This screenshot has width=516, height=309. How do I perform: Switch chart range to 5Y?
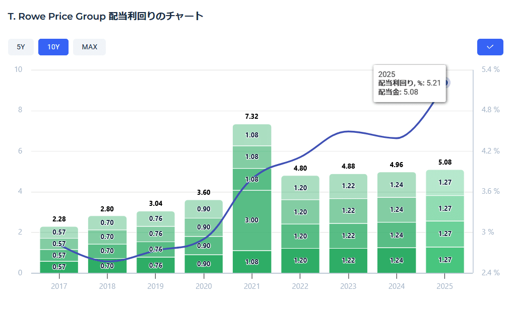[x=21, y=47]
